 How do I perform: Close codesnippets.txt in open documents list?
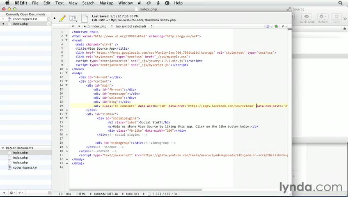(x=48, y=19)
